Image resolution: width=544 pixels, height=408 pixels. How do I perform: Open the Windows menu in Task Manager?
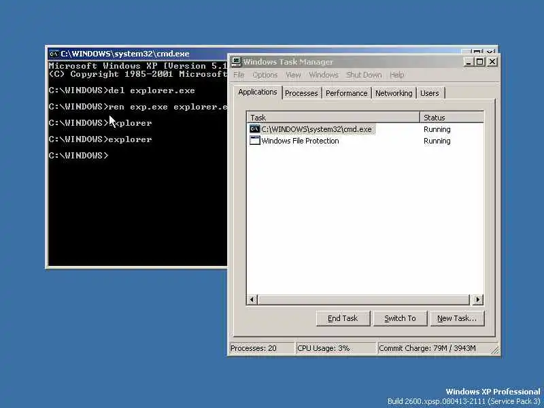coord(324,75)
